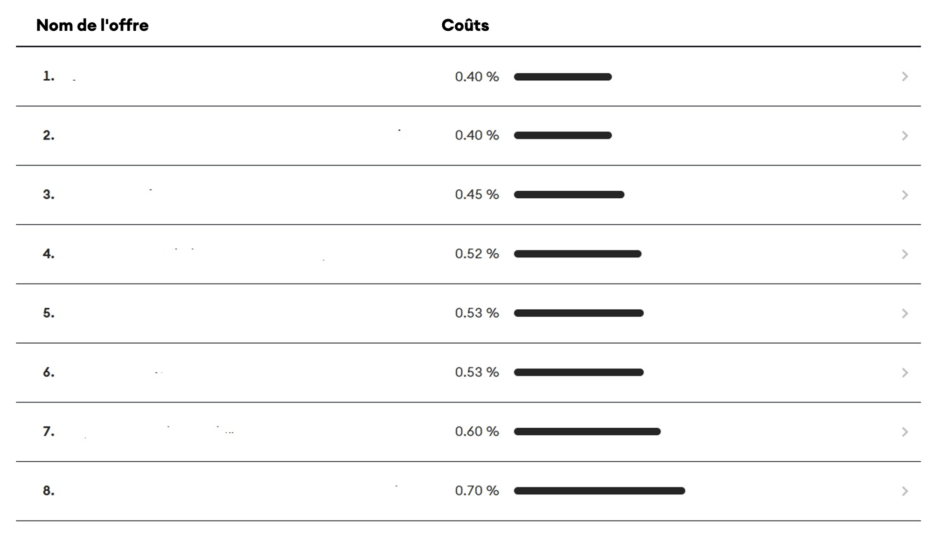Image resolution: width=933 pixels, height=535 pixels.
Task: Click the chevron for offer number 3
Action: (905, 195)
